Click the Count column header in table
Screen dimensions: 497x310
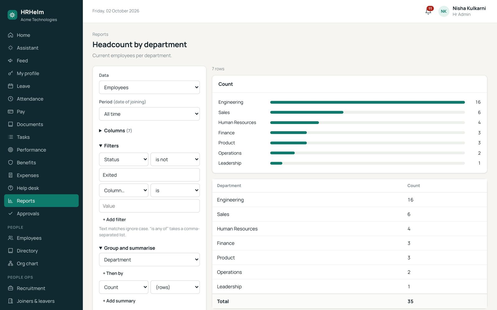click(413, 185)
